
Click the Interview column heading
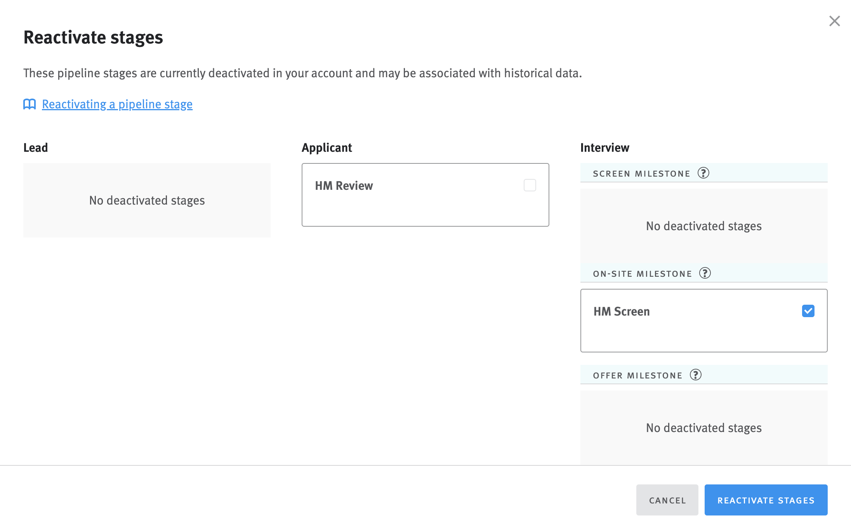tap(604, 147)
